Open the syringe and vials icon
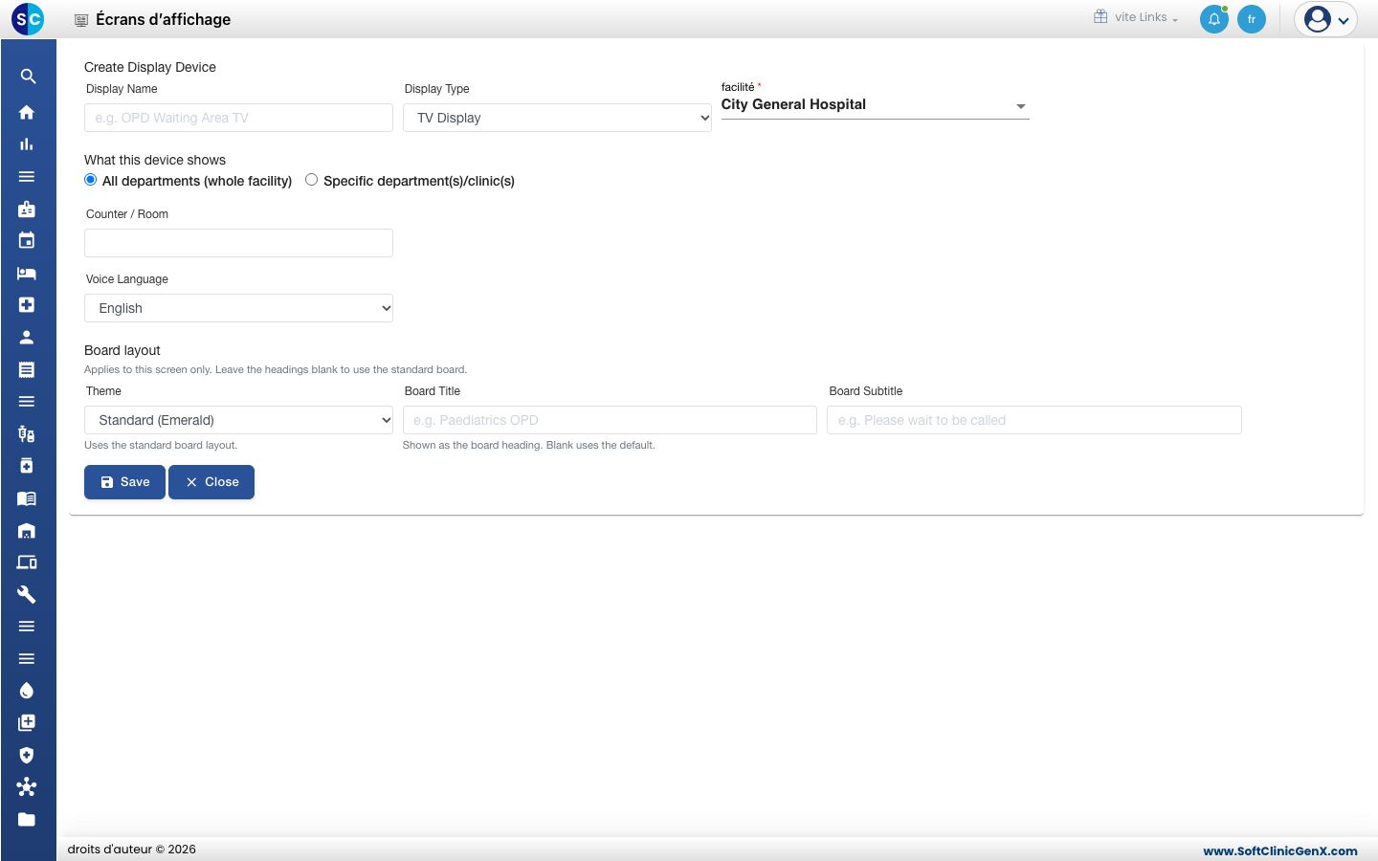 click(x=27, y=433)
